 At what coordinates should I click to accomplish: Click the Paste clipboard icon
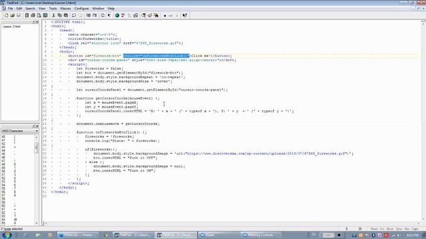66,15
